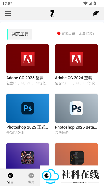Image resolution: width=104 pixels, height=186 pixels.
Task: Click the Photoshop 2025 Beta title text
Action: (76, 127)
